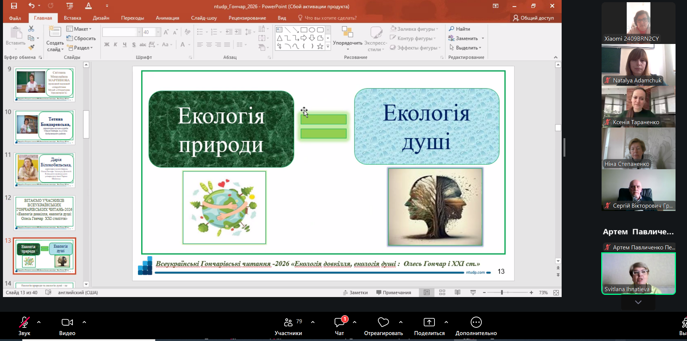
Task: Click the Undo arrow icon
Action: [31, 6]
